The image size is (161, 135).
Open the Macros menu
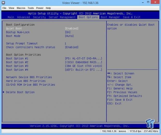click(x=21, y=8)
